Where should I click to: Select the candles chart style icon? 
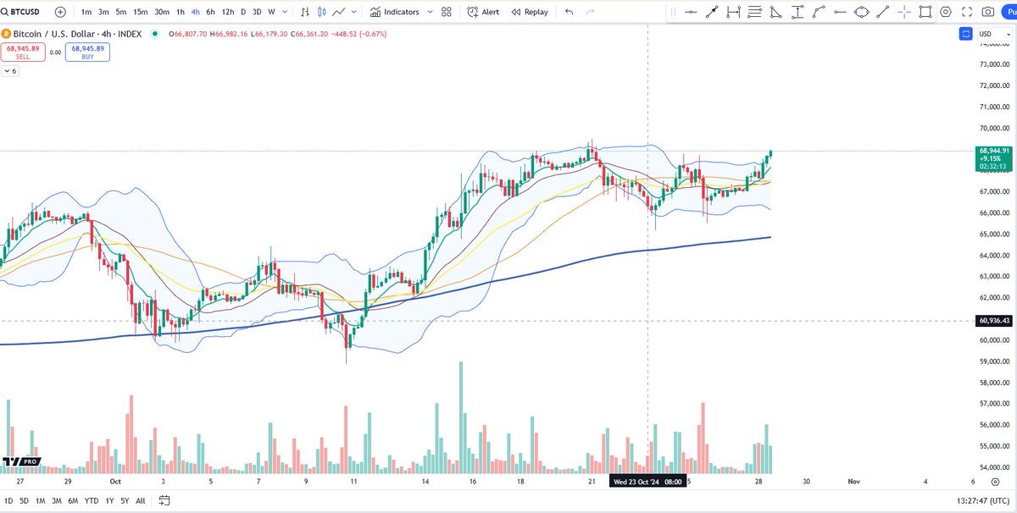(x=322, y=13)
